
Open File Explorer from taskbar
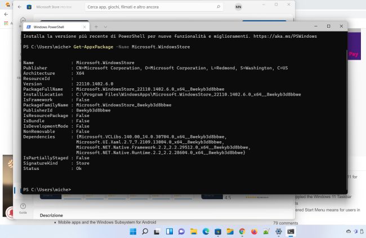(x=194, y=231)
